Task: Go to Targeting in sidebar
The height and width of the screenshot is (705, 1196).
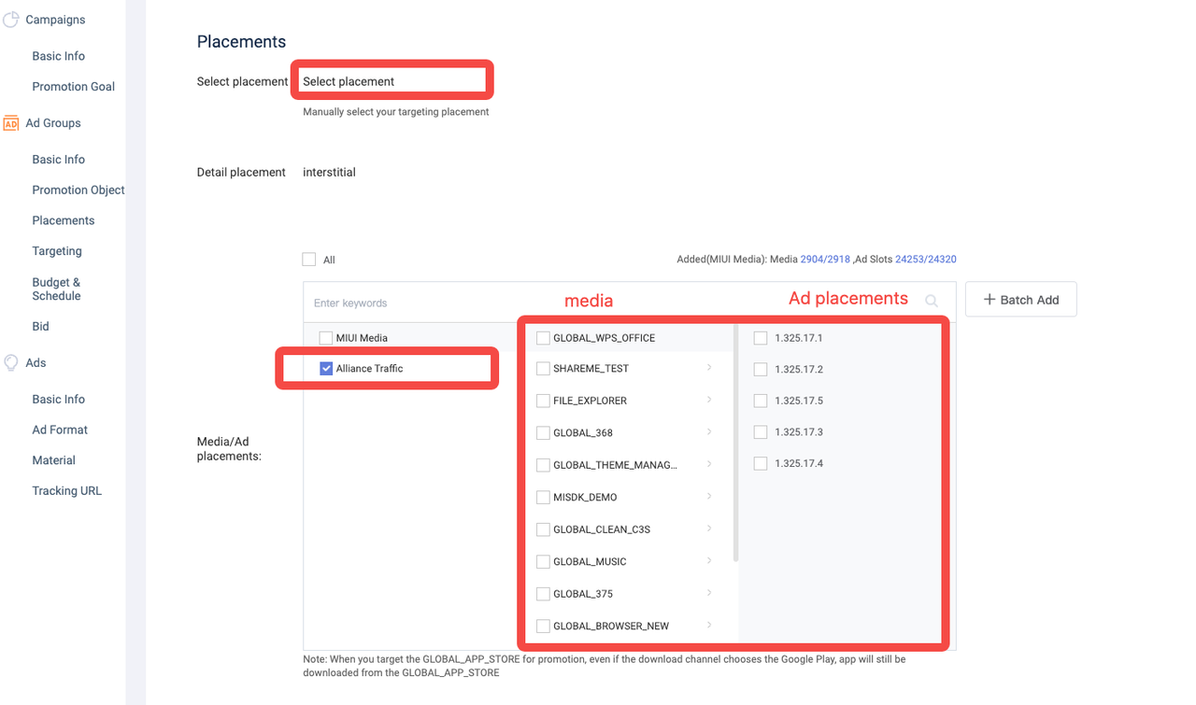Action: tap(57, 251)
